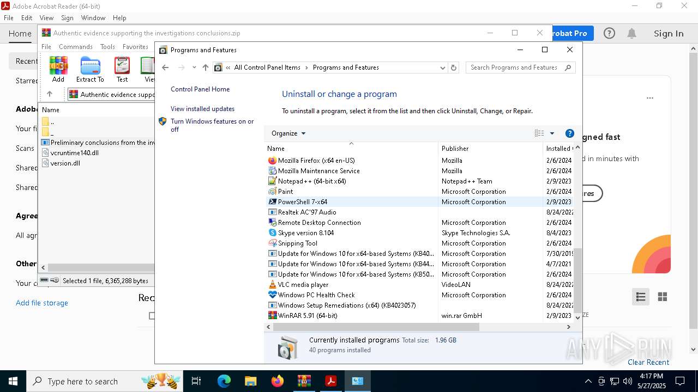Open Acrobat's File menu
The height and width of the screenshot is (392, 698).
pos(9,18)
